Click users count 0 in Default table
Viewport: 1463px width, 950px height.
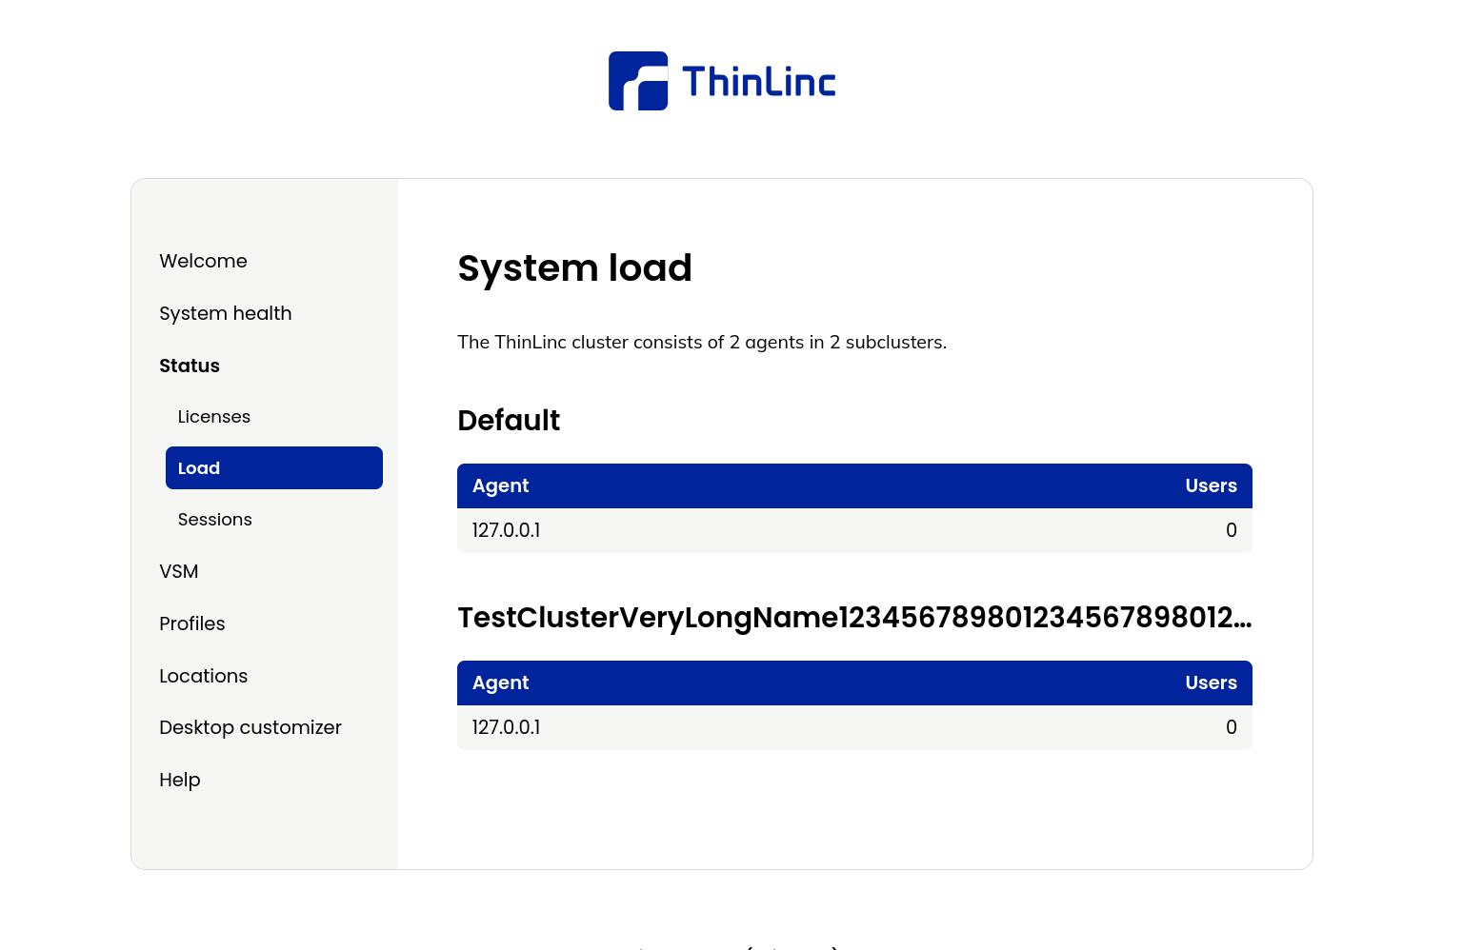(x=1232, y=530)
